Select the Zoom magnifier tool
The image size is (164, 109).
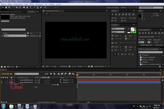(x=9, y=7)
